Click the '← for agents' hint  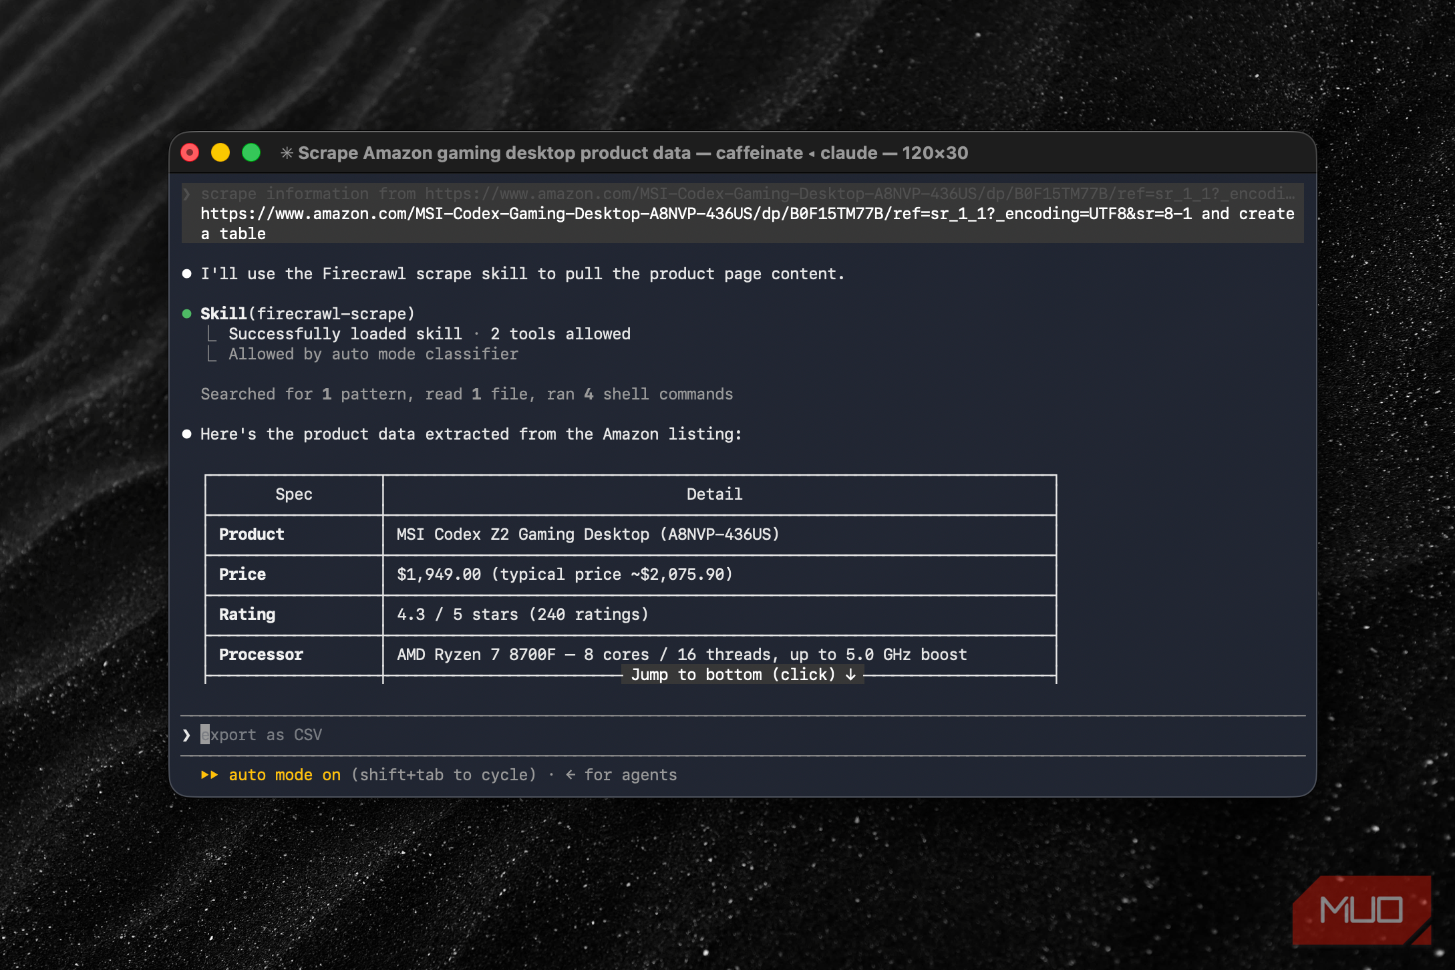[621, 775]
